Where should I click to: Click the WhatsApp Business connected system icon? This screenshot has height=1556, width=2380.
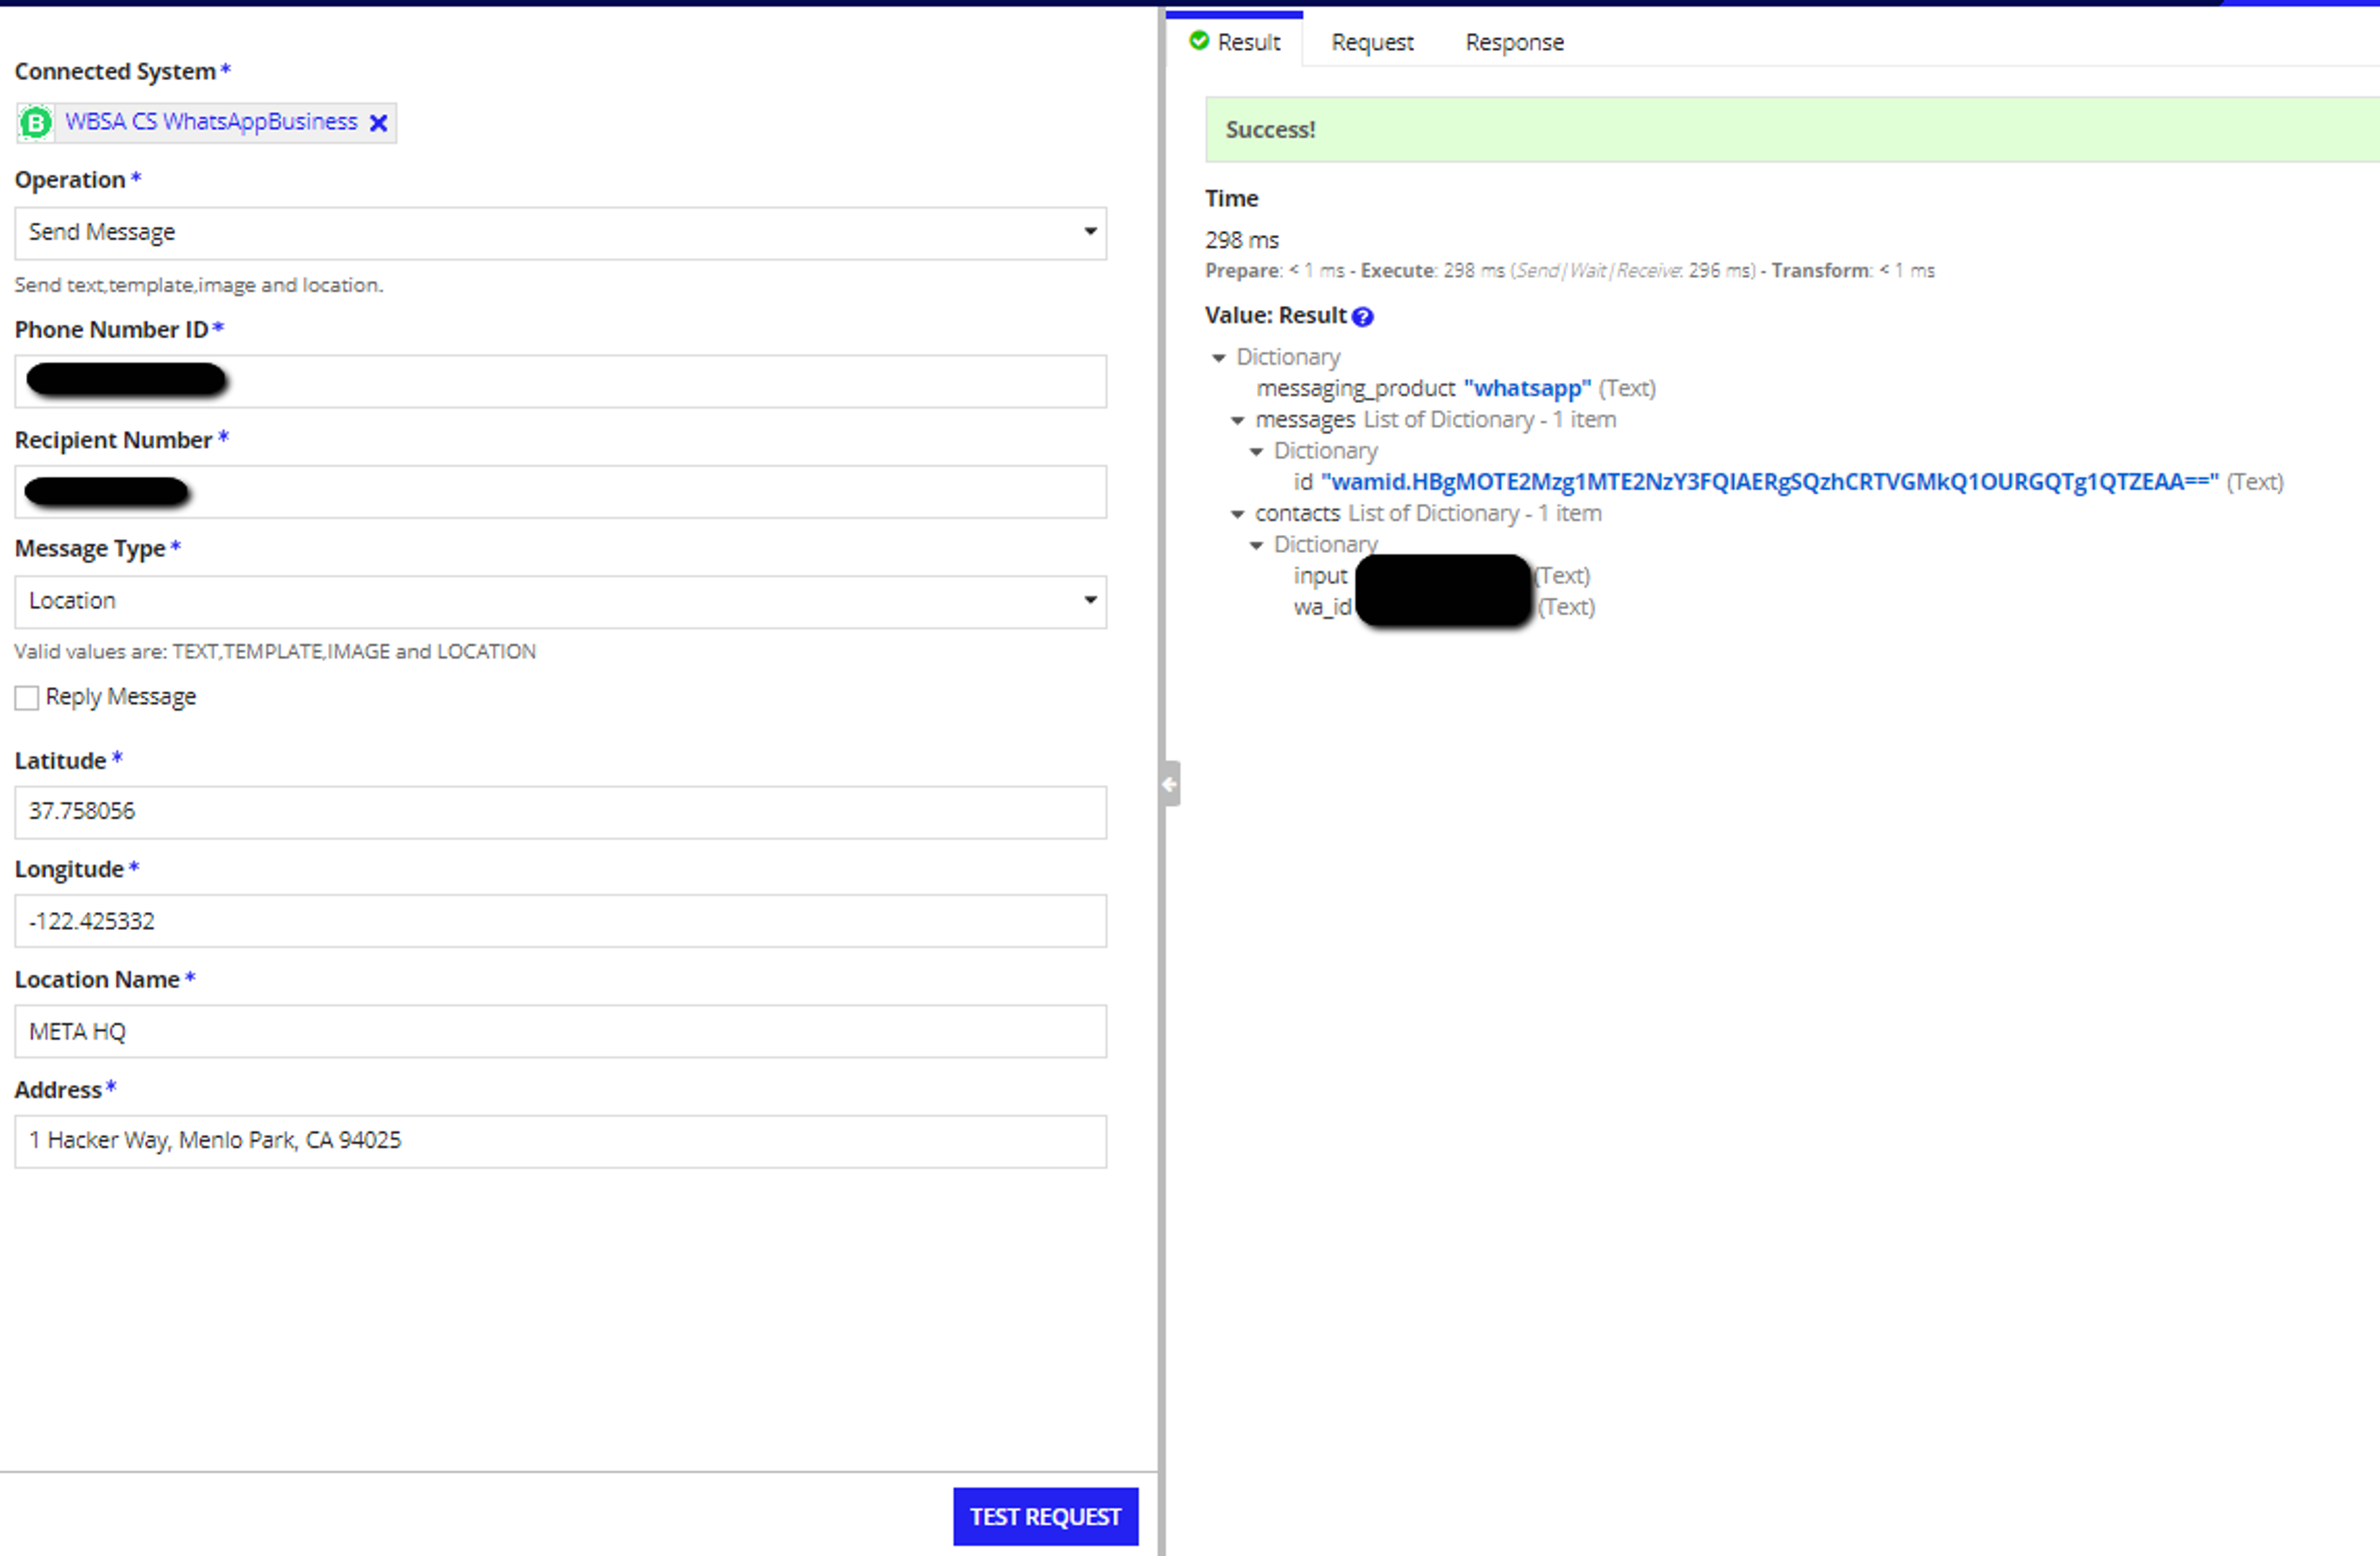[36, 123]
